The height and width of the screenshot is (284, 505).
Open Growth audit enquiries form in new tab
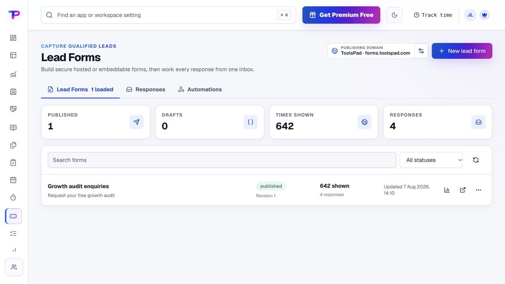(x=463, y=190)
